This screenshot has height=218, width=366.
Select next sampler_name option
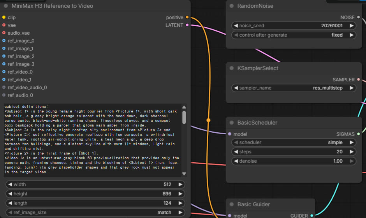(x=352, y=88)
